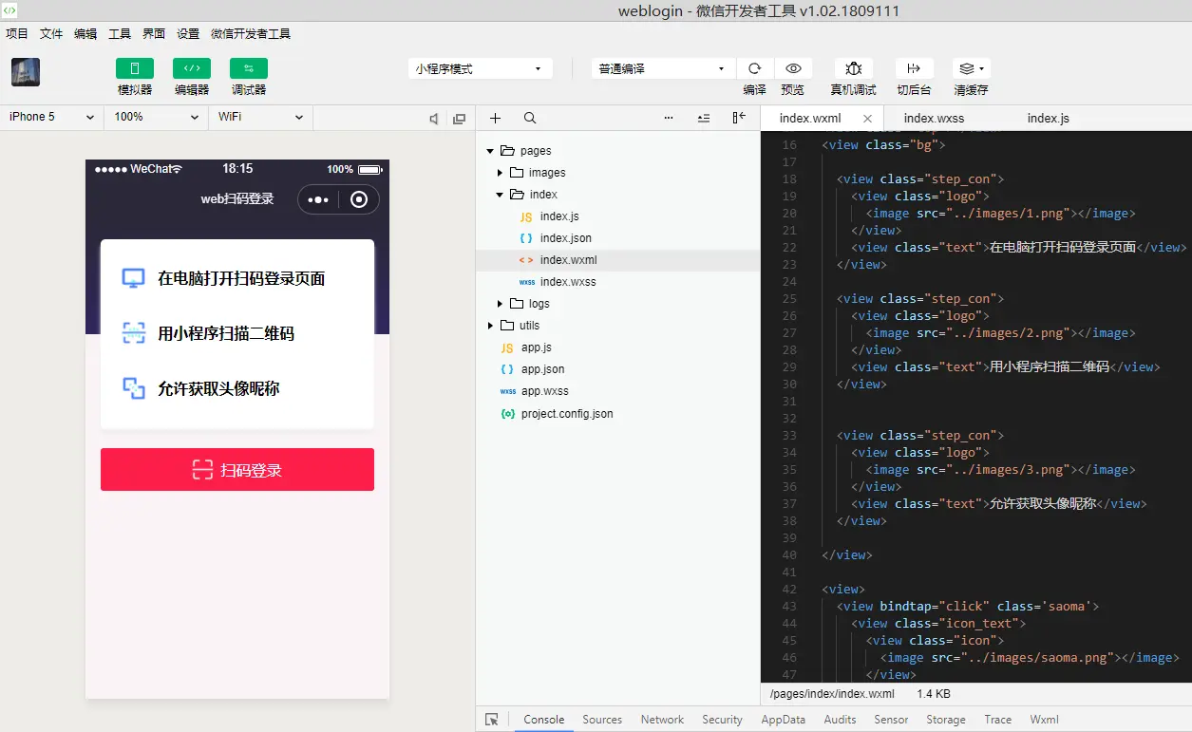Screen dimensions: 1192x732
Task: Click the collapse-all folders icon
Action: pos(704,118)
